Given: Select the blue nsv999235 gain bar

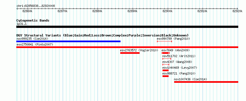Looking at the screenshot, I should tap(68, 41).
